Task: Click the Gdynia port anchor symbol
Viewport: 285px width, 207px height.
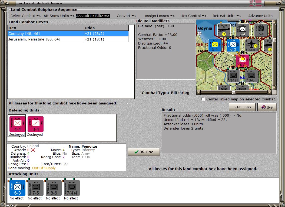Action: point(199,33)
